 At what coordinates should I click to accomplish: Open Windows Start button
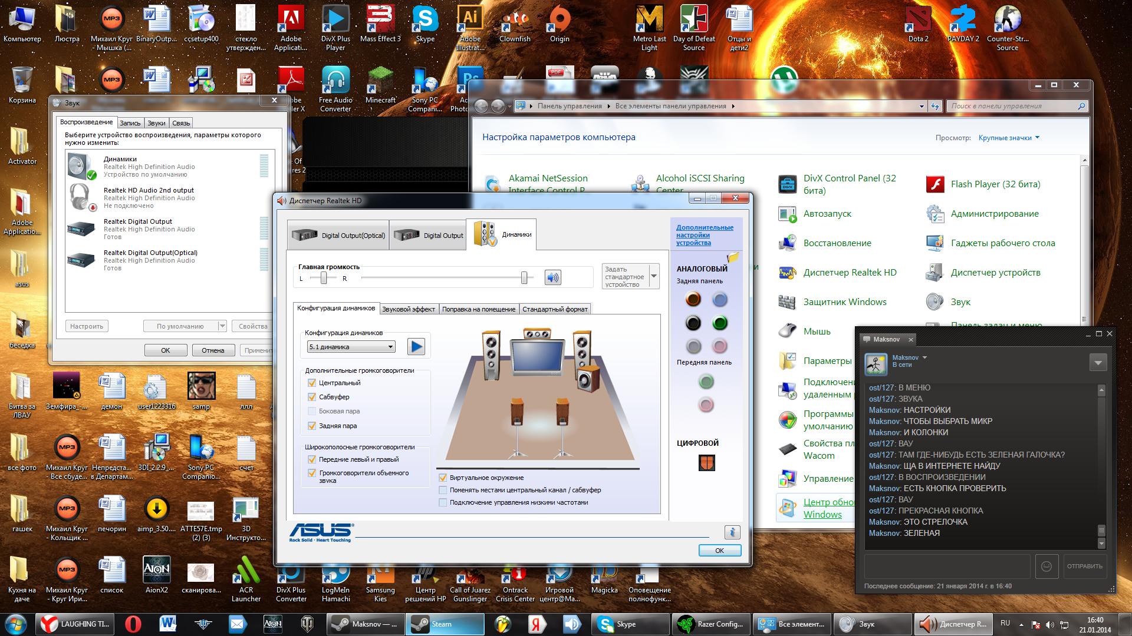tap(16, 624)
